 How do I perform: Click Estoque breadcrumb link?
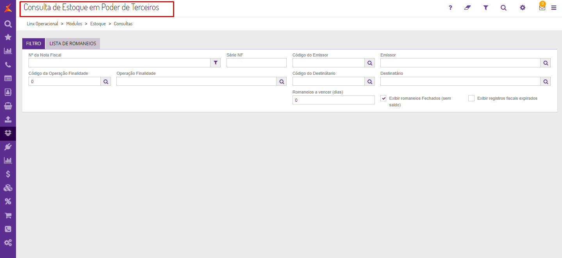coord(98,24)
